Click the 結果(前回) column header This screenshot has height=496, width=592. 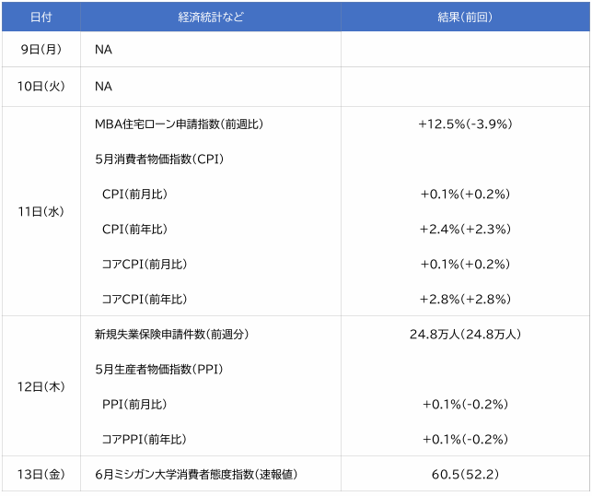(465, 18)
